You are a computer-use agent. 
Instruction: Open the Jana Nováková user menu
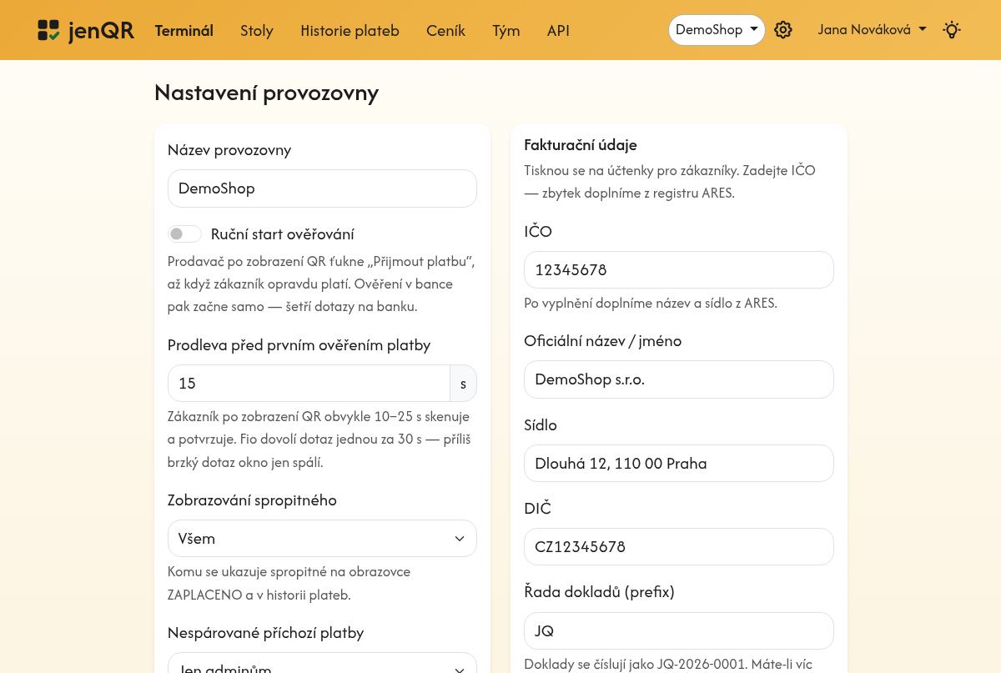pos(873,30)
